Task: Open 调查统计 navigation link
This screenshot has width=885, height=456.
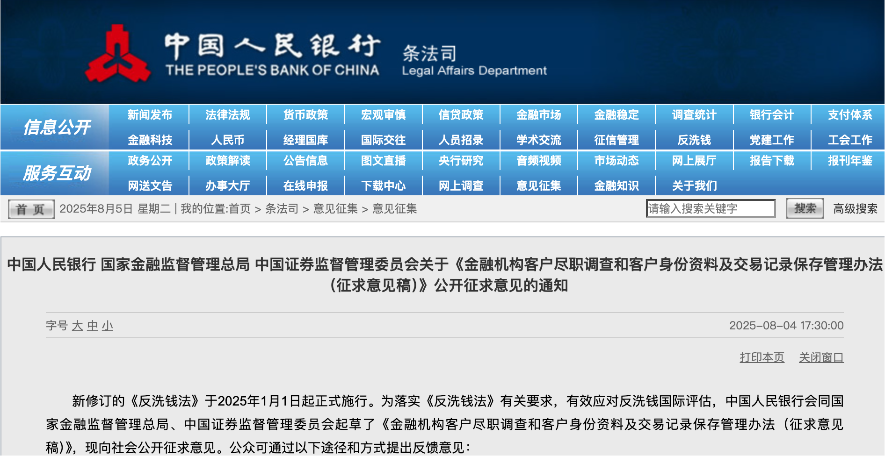Action: coord(695,115)
